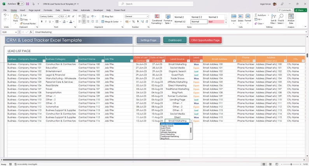
Task: Click the Search box in the title bar
Action: coord(156,4)
